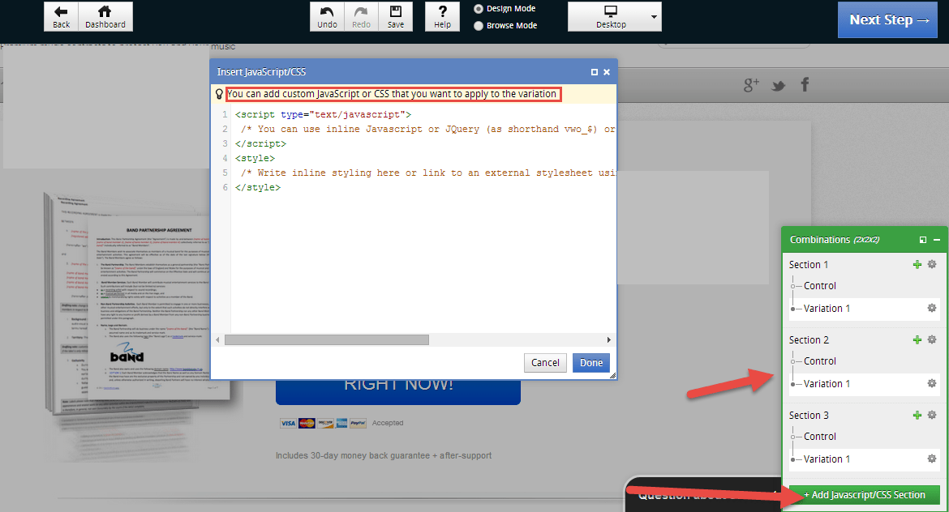This screenshot has height=512, width=949.
Task: Click the Undo toolbar icon
Action: pyautogui.click(x=326, y=16)
